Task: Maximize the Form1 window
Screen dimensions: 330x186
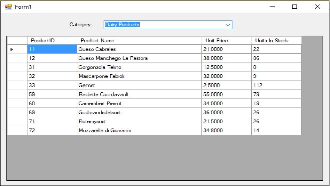Action: (295, 7)
